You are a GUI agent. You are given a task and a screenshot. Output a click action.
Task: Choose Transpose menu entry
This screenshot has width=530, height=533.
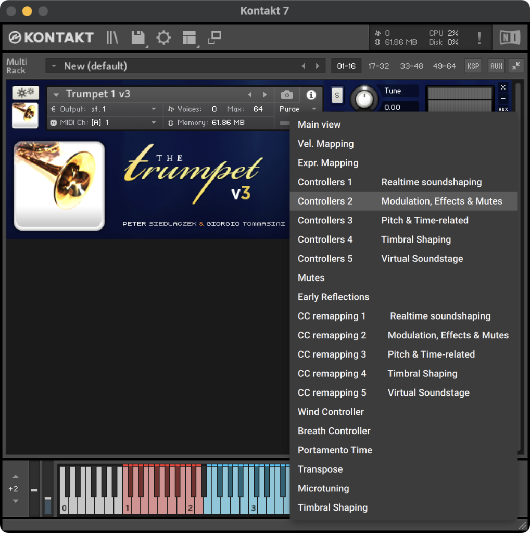click(x=403, y=469)
